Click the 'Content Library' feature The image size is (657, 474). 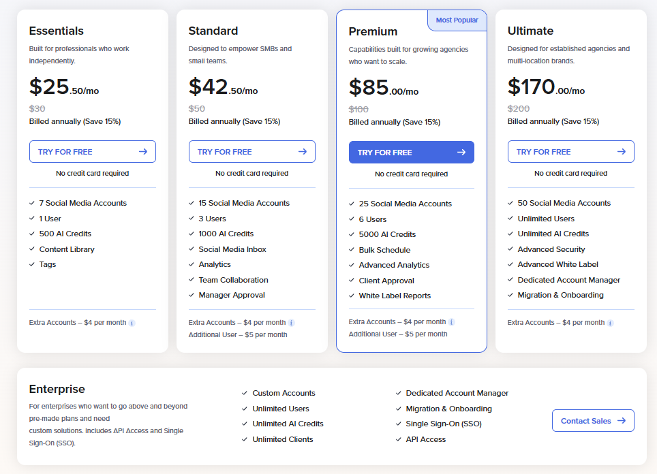[67, 249]
